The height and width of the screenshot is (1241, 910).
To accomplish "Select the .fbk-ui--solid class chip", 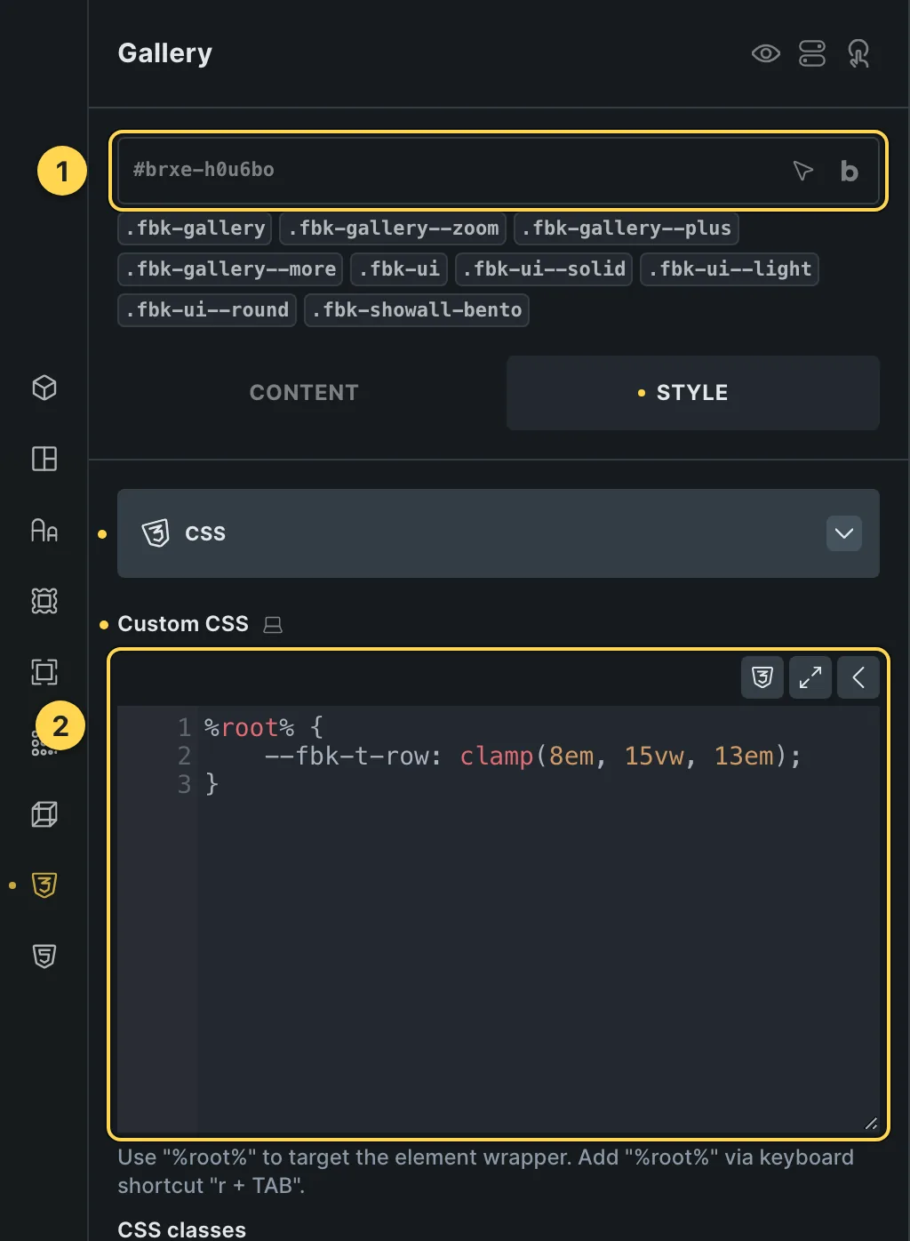I will 544,268.
